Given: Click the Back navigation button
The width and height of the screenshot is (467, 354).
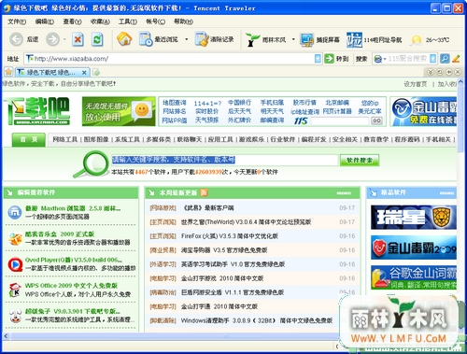Looking at the screenshot, I should click(24, 39).
